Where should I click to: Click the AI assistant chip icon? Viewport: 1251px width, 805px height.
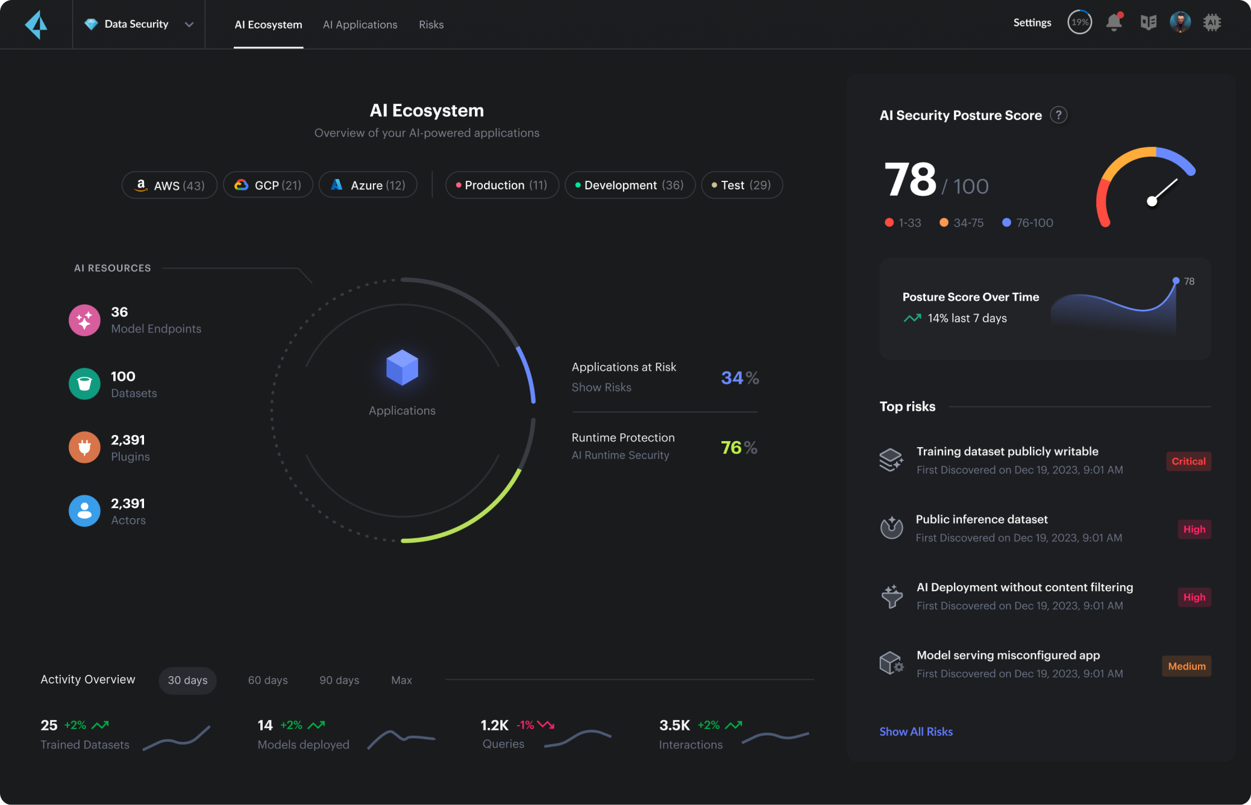tap(1212, 22)
